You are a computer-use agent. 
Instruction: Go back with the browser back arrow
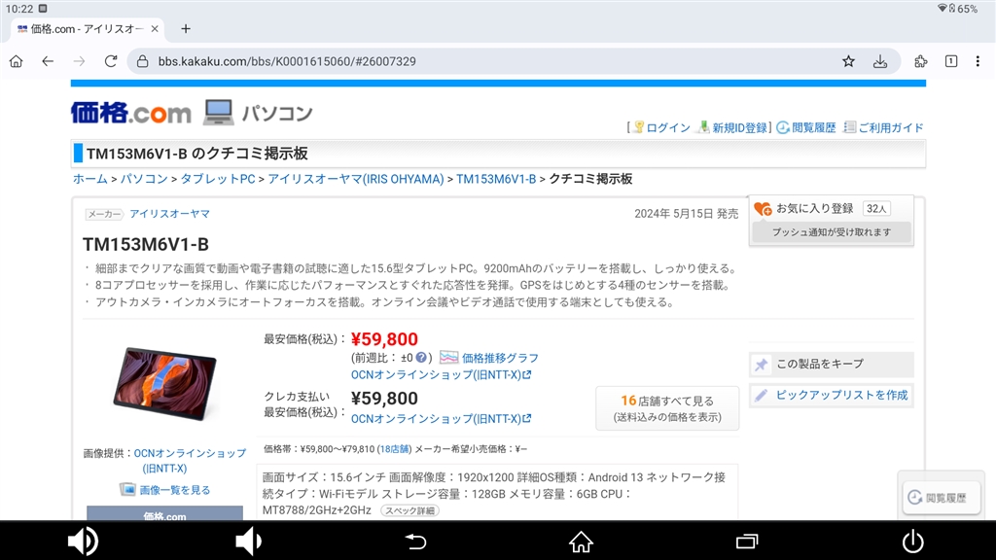coord(48,61)
